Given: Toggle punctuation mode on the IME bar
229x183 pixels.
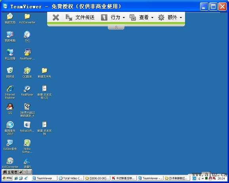Looking at the screenshot, I should (25, 172).
